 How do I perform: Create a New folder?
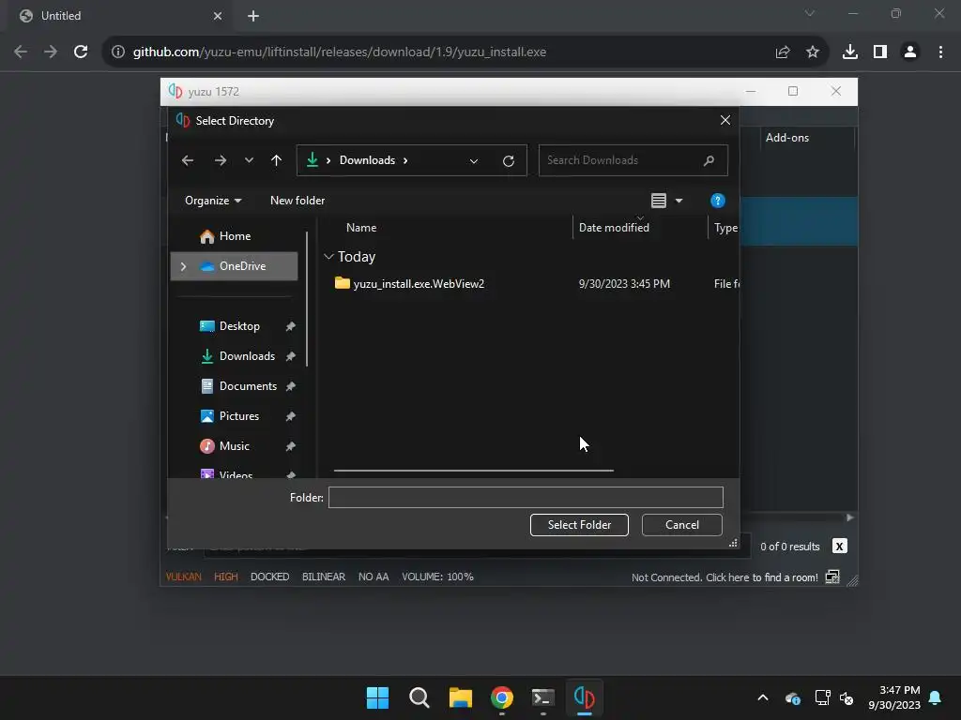[297, 201]
